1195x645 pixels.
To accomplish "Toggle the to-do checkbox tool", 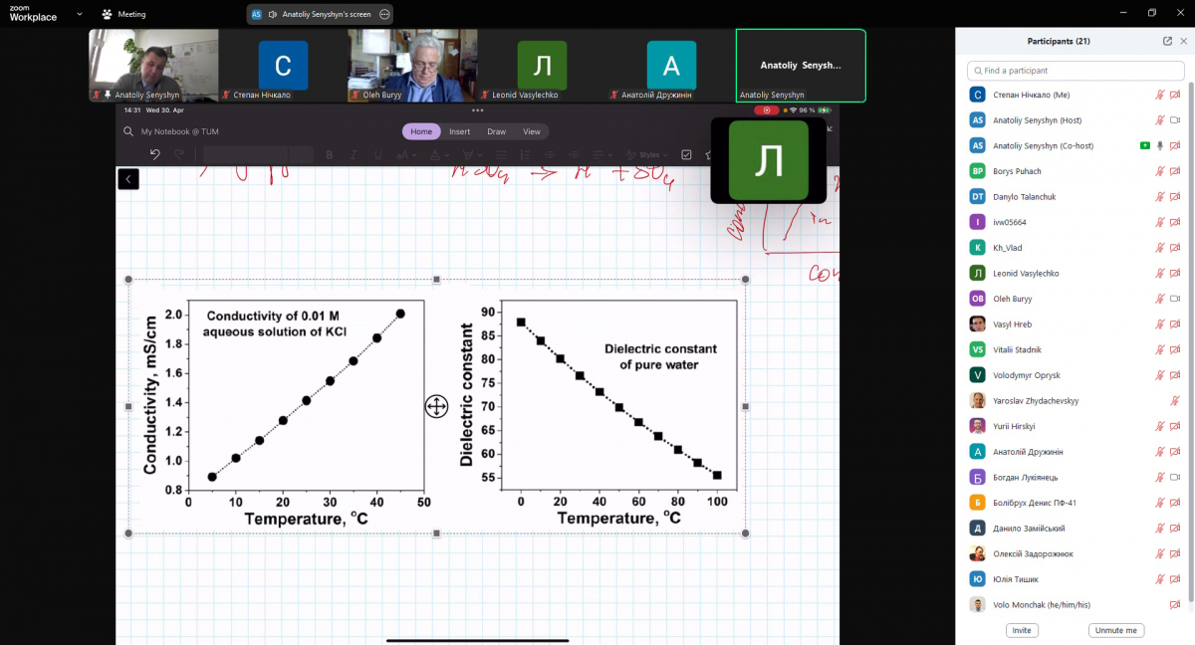I will click(686, 154).
